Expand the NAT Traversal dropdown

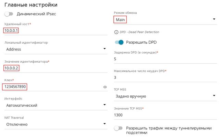tap(56, 124)
